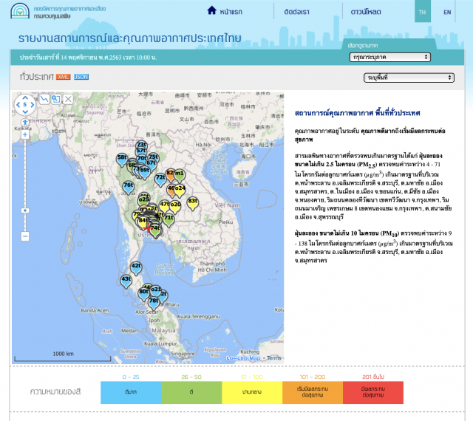
Task: Click the 47t yellow station marker
Action: pyautogui.click(x=164, y=207)
